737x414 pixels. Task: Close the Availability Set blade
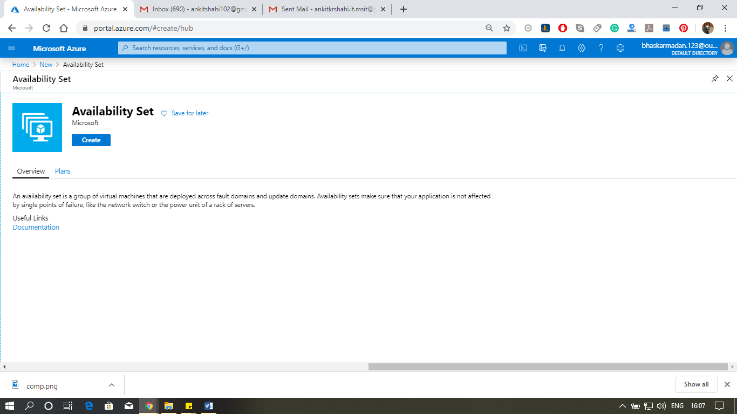(729, 79)
